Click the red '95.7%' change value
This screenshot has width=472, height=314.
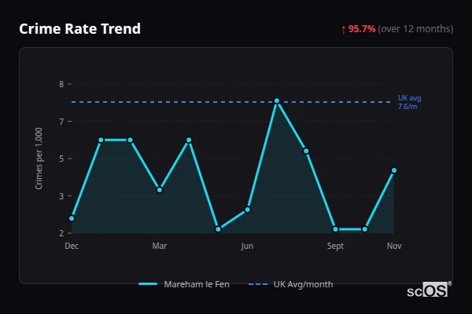[x=362, y=29]
